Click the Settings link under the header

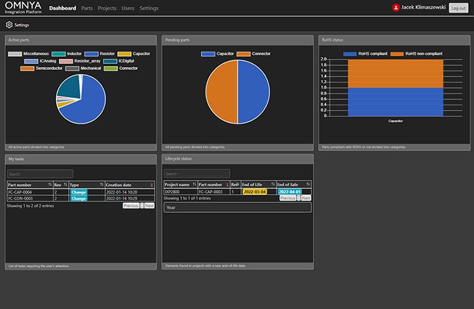21,25
